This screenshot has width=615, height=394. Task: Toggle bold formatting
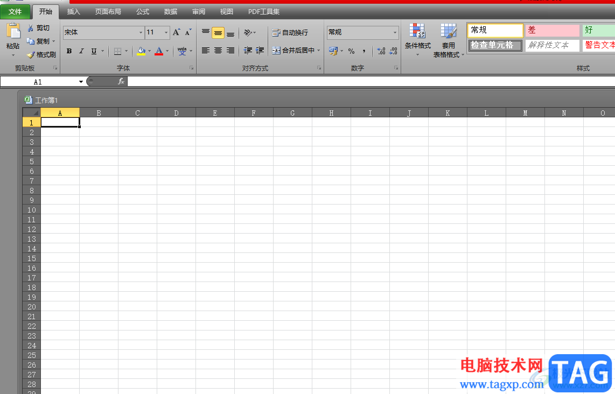click(69, 51)
